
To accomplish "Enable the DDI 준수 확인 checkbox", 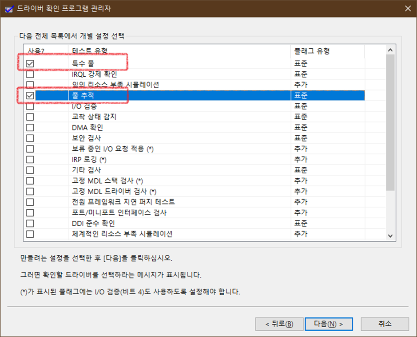I will click(x=30, y=223).
